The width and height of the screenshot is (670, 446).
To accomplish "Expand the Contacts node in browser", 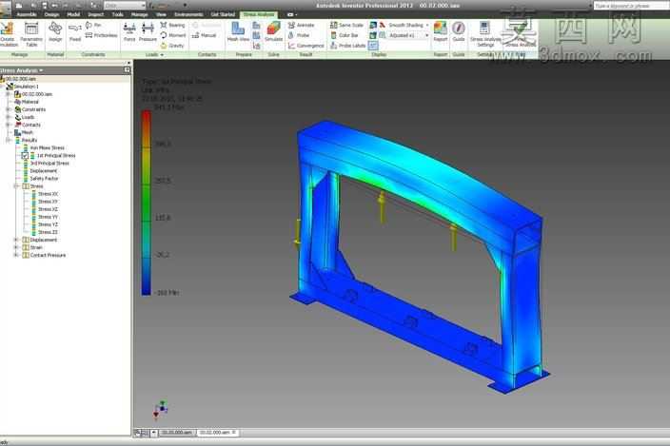I will [x=9, y=125].
